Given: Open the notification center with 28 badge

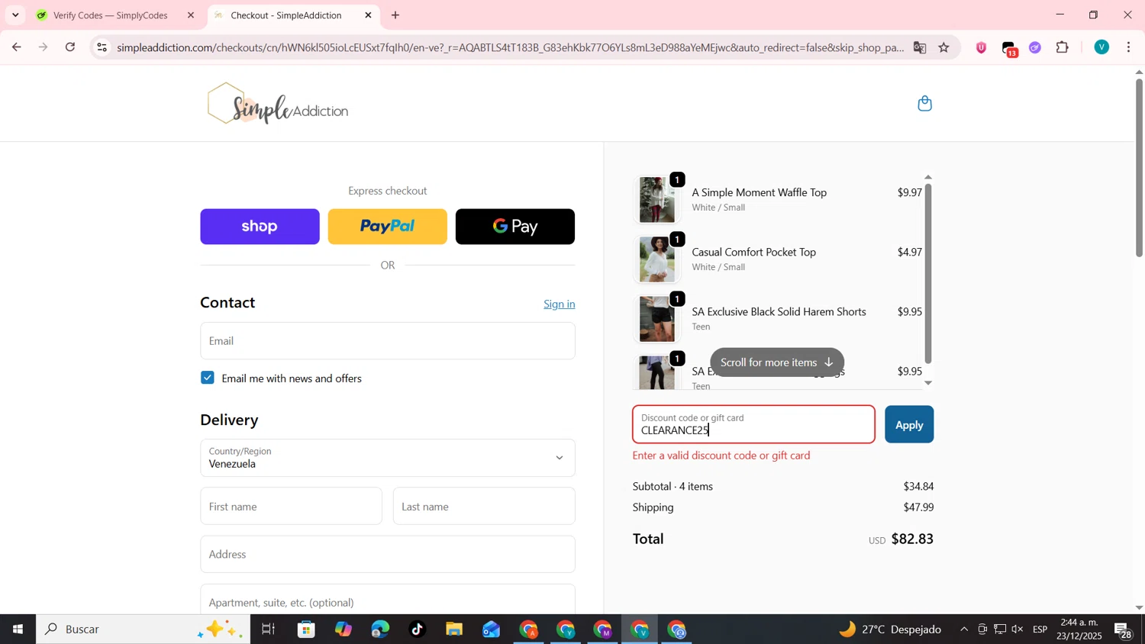Looking at the screenshot, I should [x=1124, y=630].
